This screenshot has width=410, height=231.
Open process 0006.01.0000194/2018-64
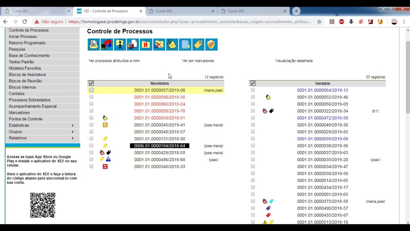(160, 146)
